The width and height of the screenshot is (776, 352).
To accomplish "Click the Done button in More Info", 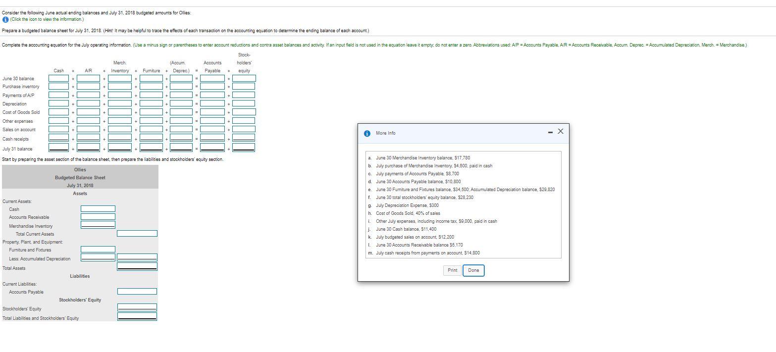I will click(473, 270).
